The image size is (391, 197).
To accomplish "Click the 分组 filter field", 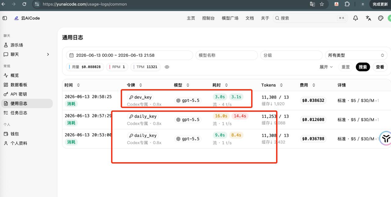I will (x=291, y=55).
